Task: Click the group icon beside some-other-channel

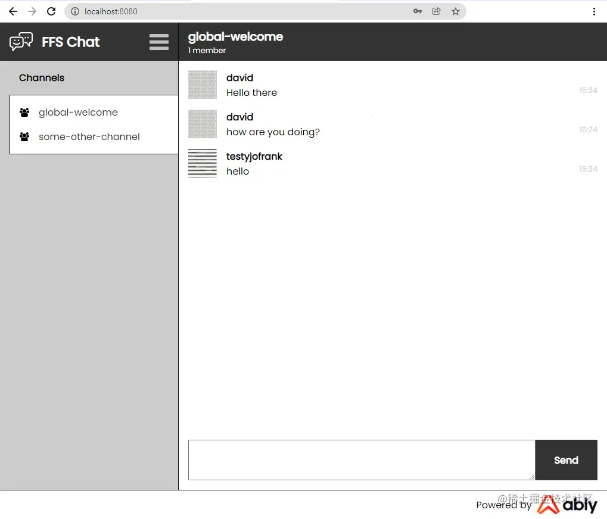Action: [24, 136]
